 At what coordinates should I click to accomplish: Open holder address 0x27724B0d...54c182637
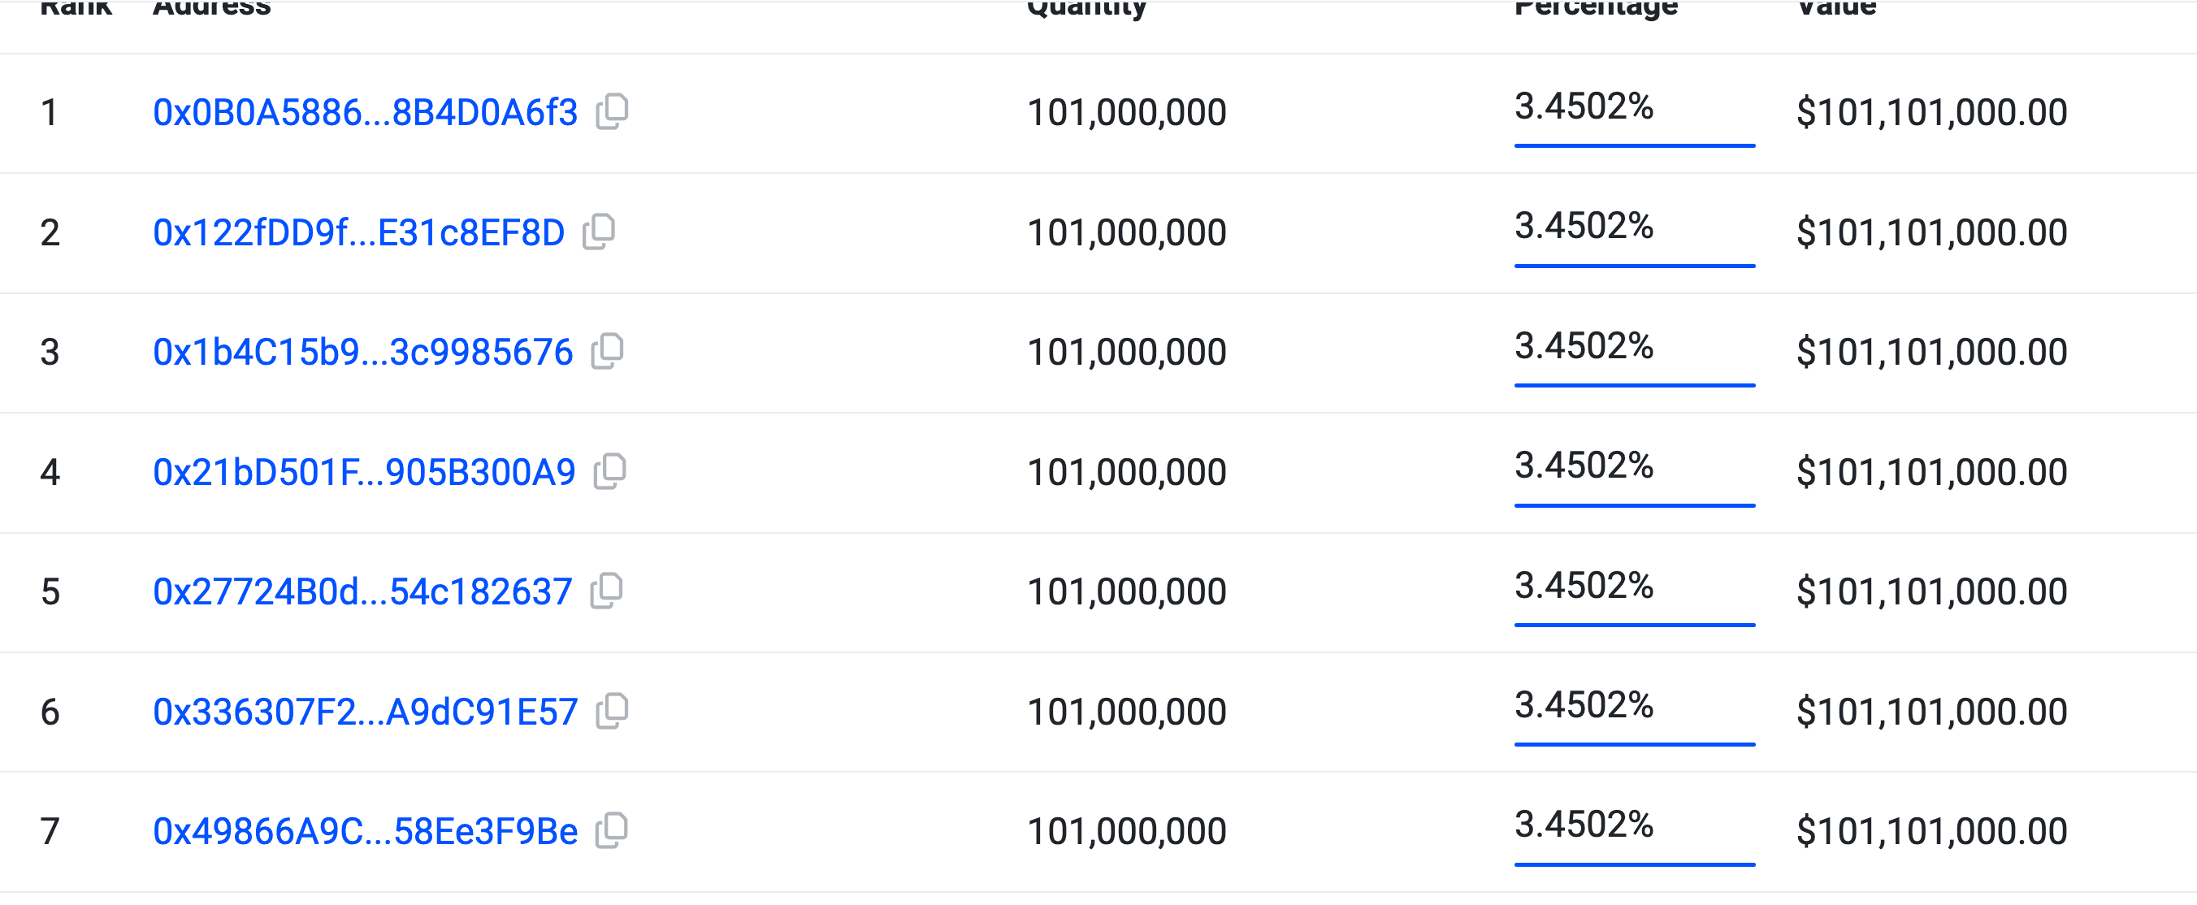(362, 592)
